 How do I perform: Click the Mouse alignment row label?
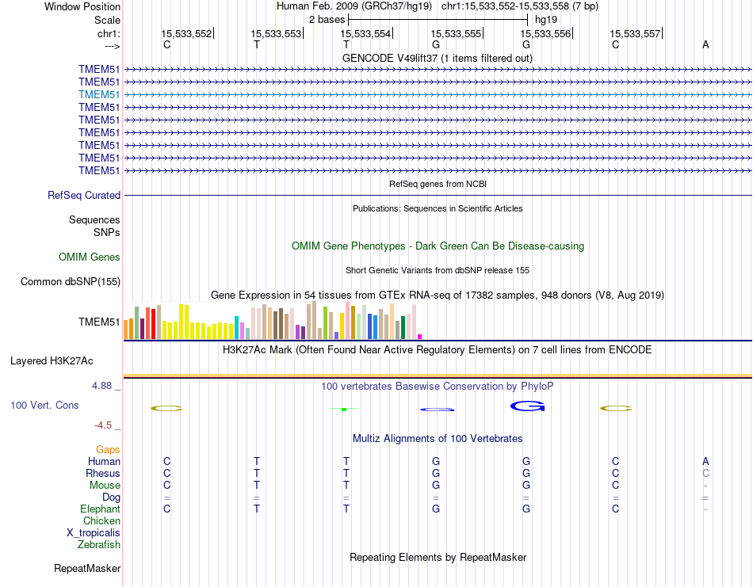pos(105,486)
